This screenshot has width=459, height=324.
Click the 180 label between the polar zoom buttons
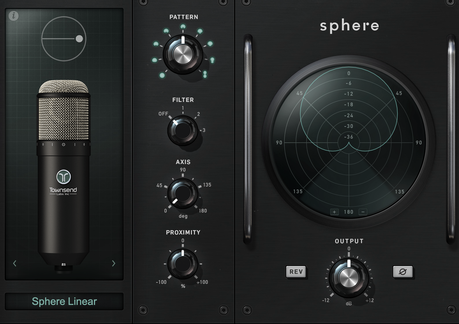349,212
